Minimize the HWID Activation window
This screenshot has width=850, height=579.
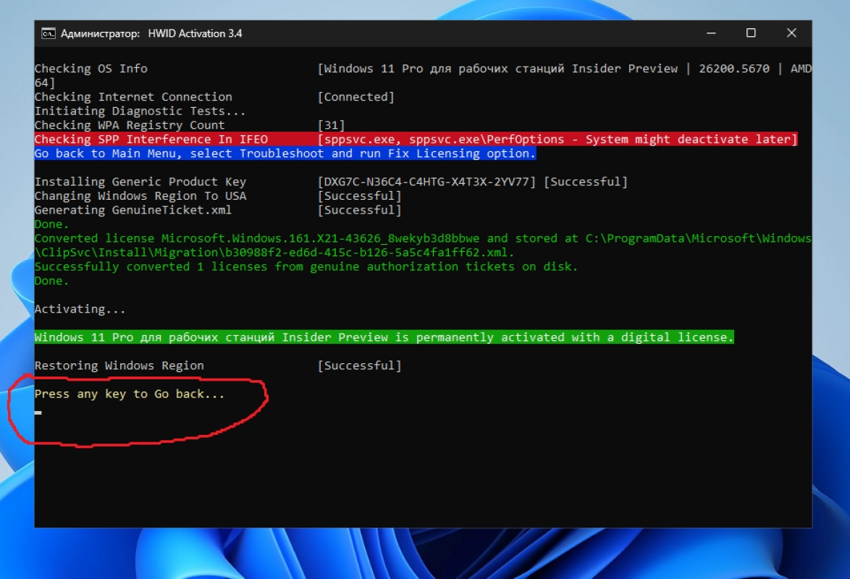710,33
